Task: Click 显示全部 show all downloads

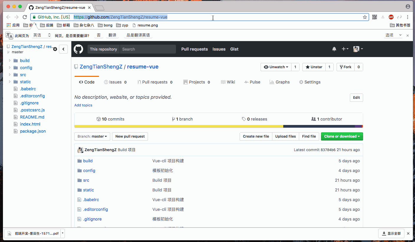Action: pos(391,233)
